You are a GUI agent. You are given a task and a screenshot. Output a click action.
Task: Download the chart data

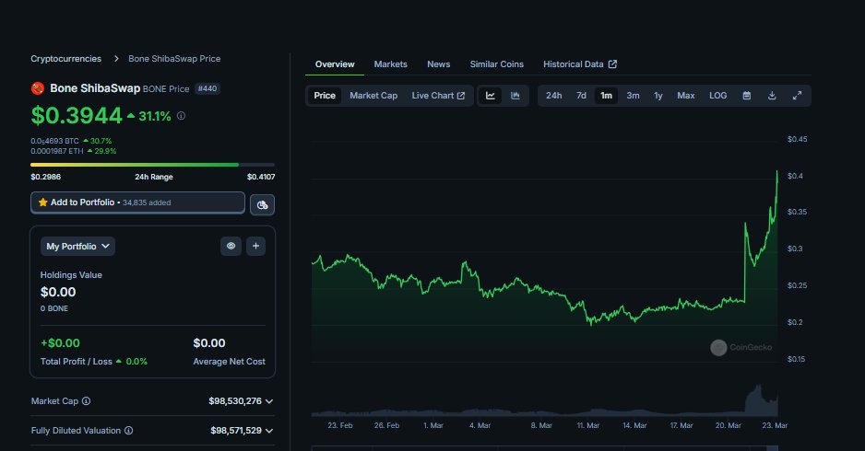pyautogui.click(x=772, y=96)
